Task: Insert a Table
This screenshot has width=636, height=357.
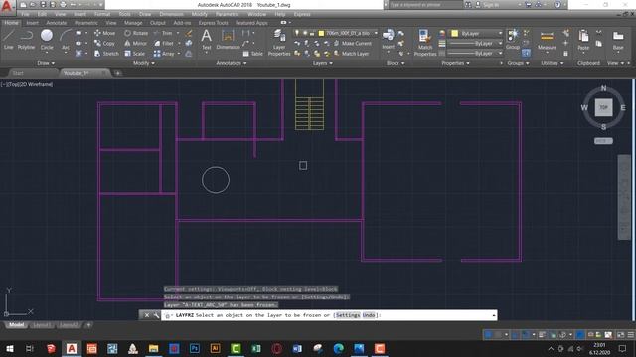Action: (252, 53)
